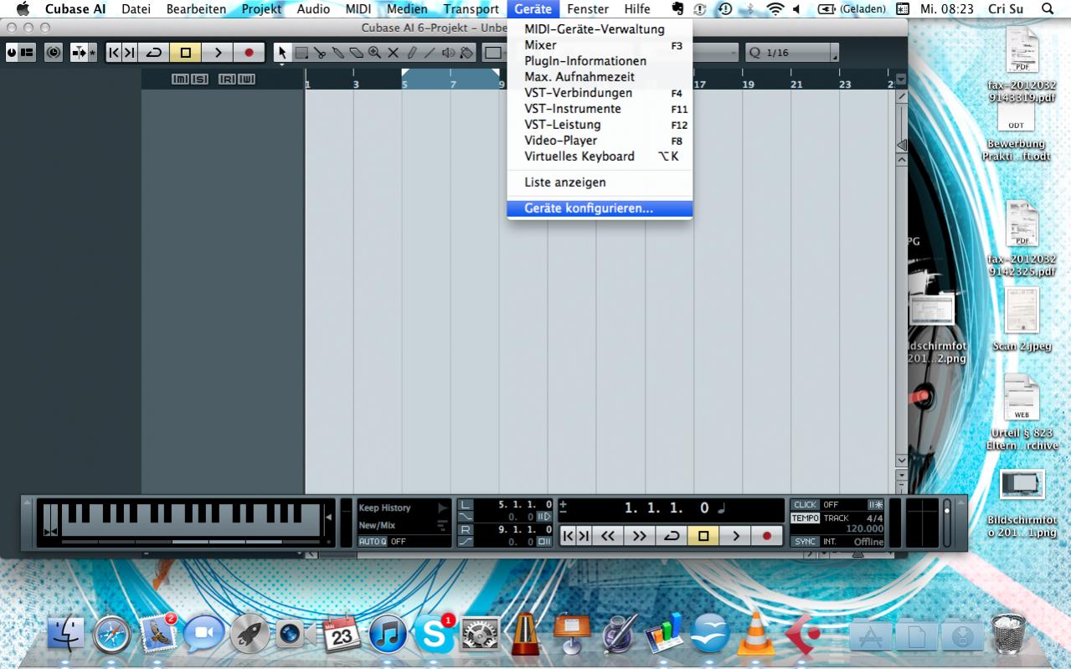Start playback from the toolbar
The width and height of the screenshot is (1071, 669).
point(217,52)
